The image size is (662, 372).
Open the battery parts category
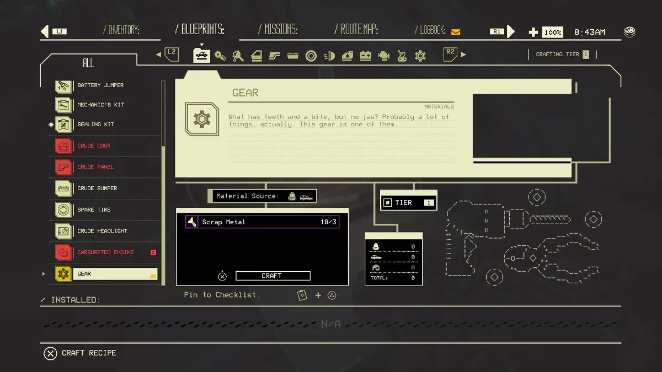point(365,55)
